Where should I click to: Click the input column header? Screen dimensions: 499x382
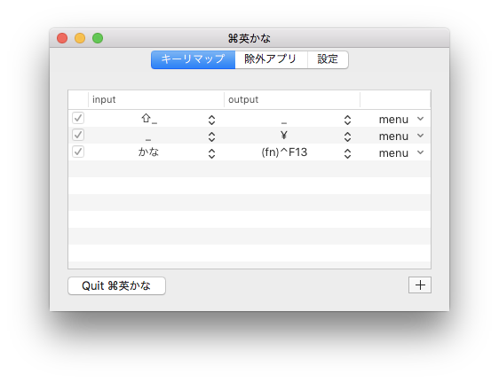pyautogui.click(x=156, y=99)
